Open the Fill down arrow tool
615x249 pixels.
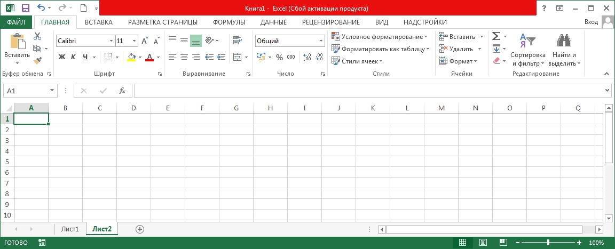coord(496,49)
